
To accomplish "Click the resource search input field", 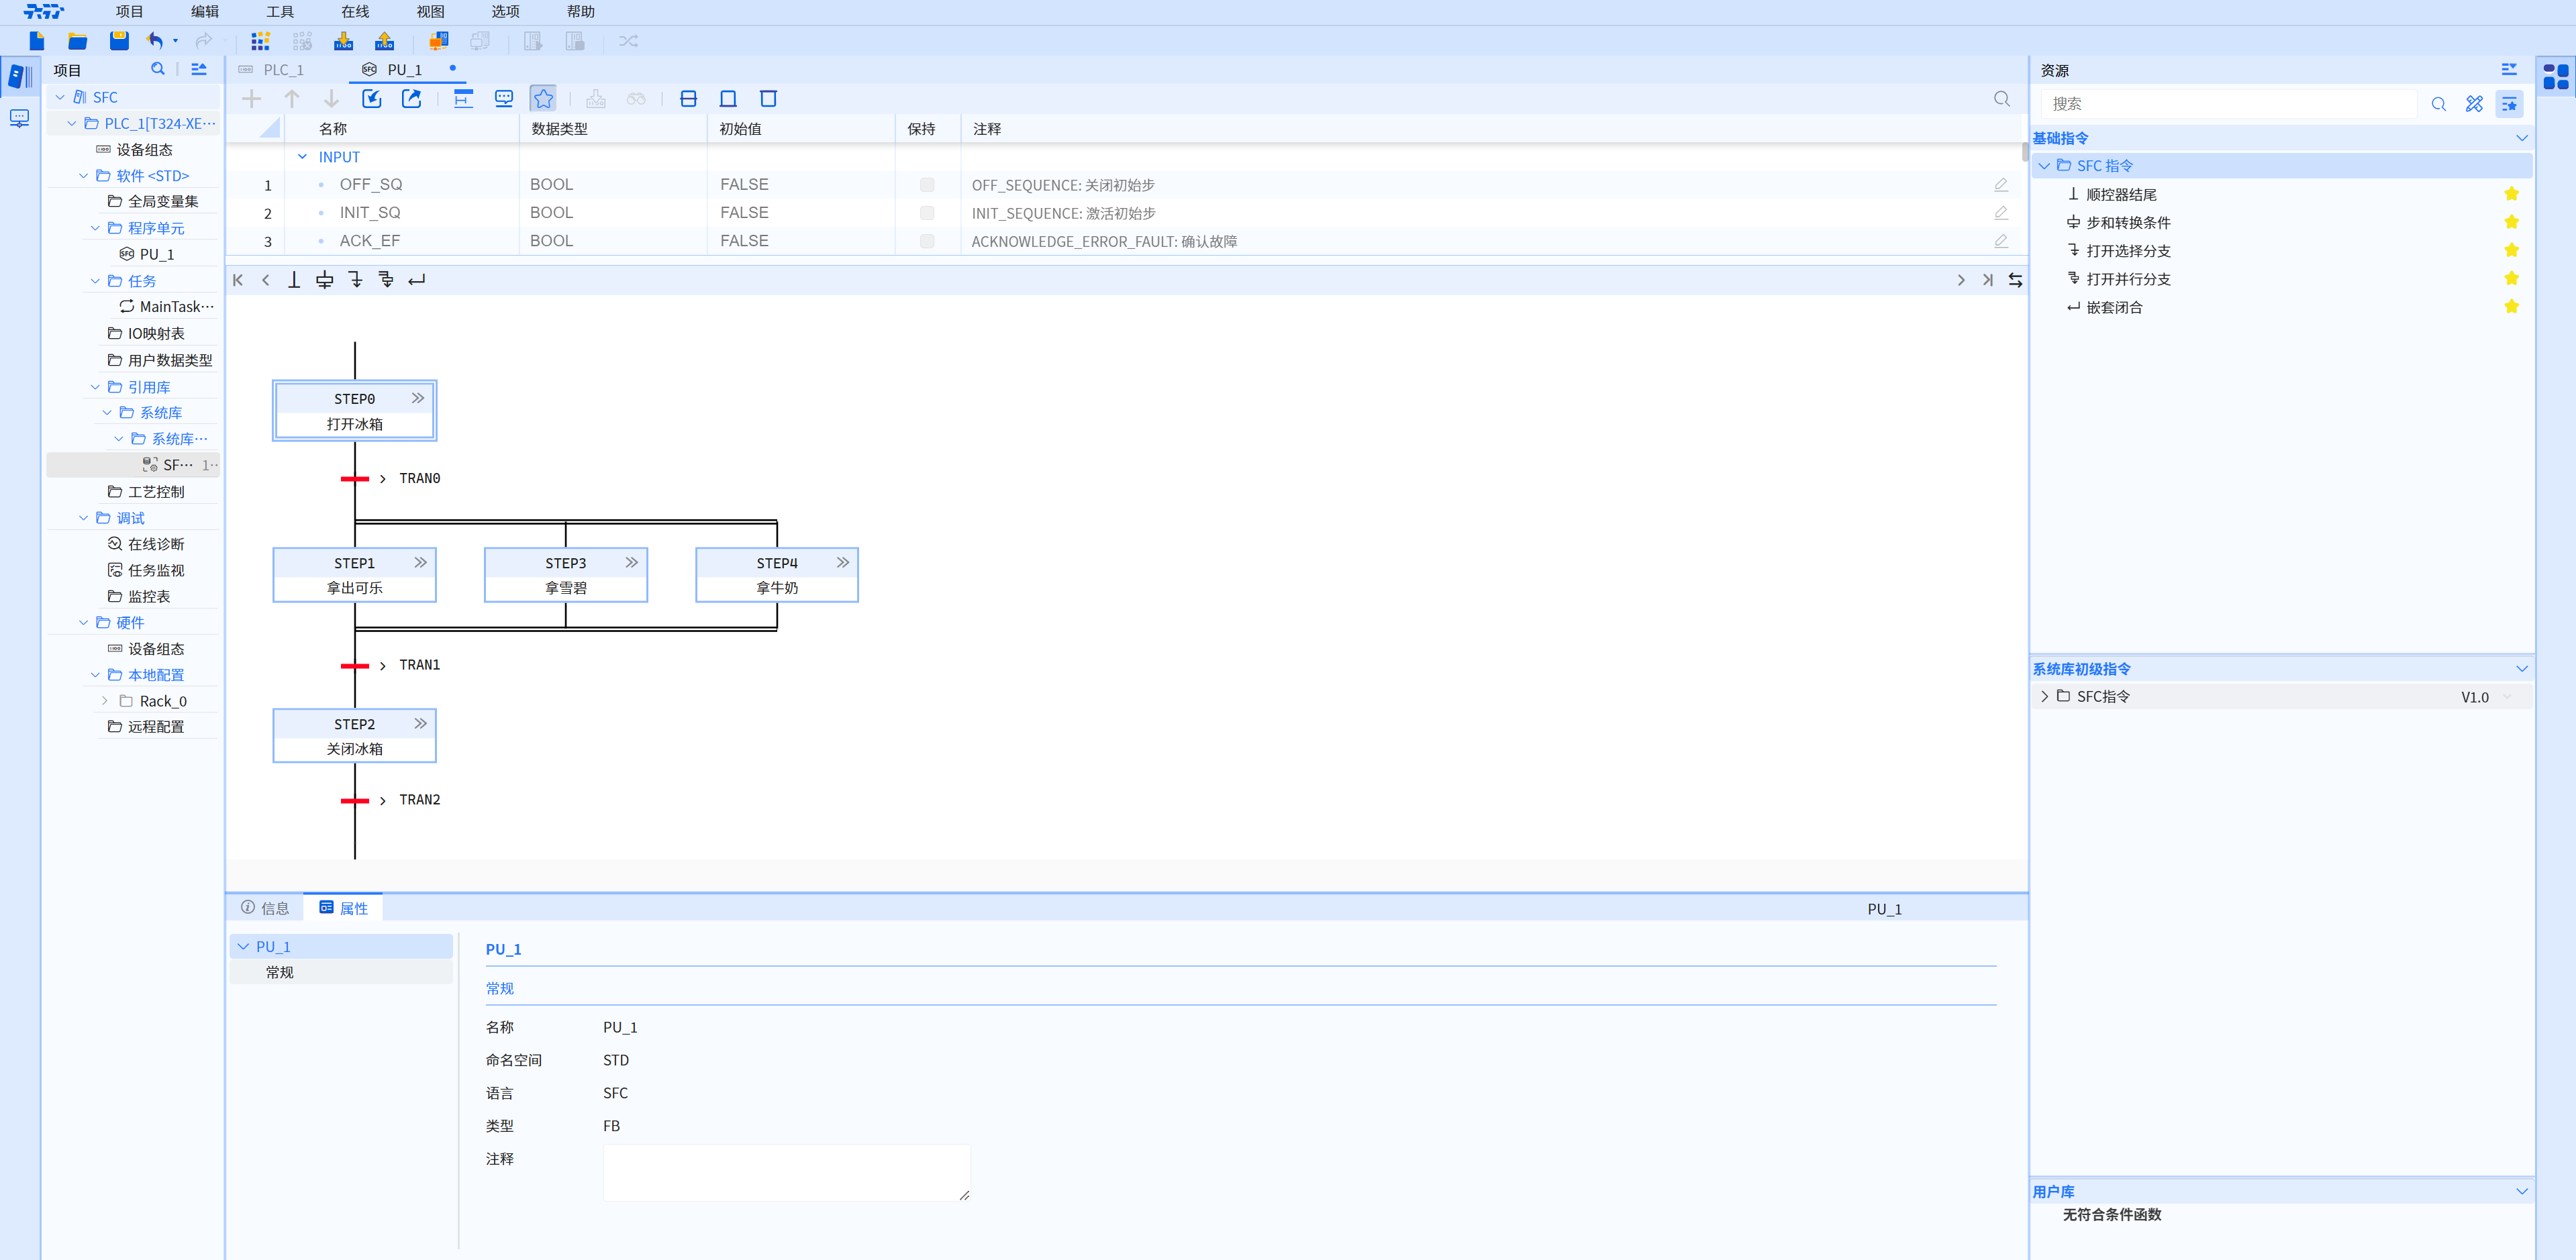I will pos(2229,104).
